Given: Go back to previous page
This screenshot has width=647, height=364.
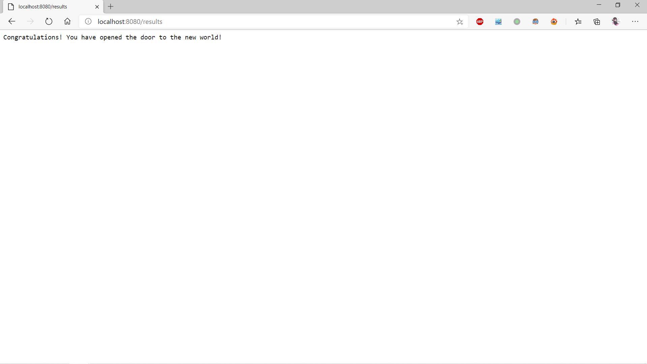Looking at the screenshot, I should click(12, 22).
